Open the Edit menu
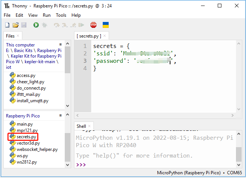This screenshot has height=178, width=246. click(x=19, y=15)
